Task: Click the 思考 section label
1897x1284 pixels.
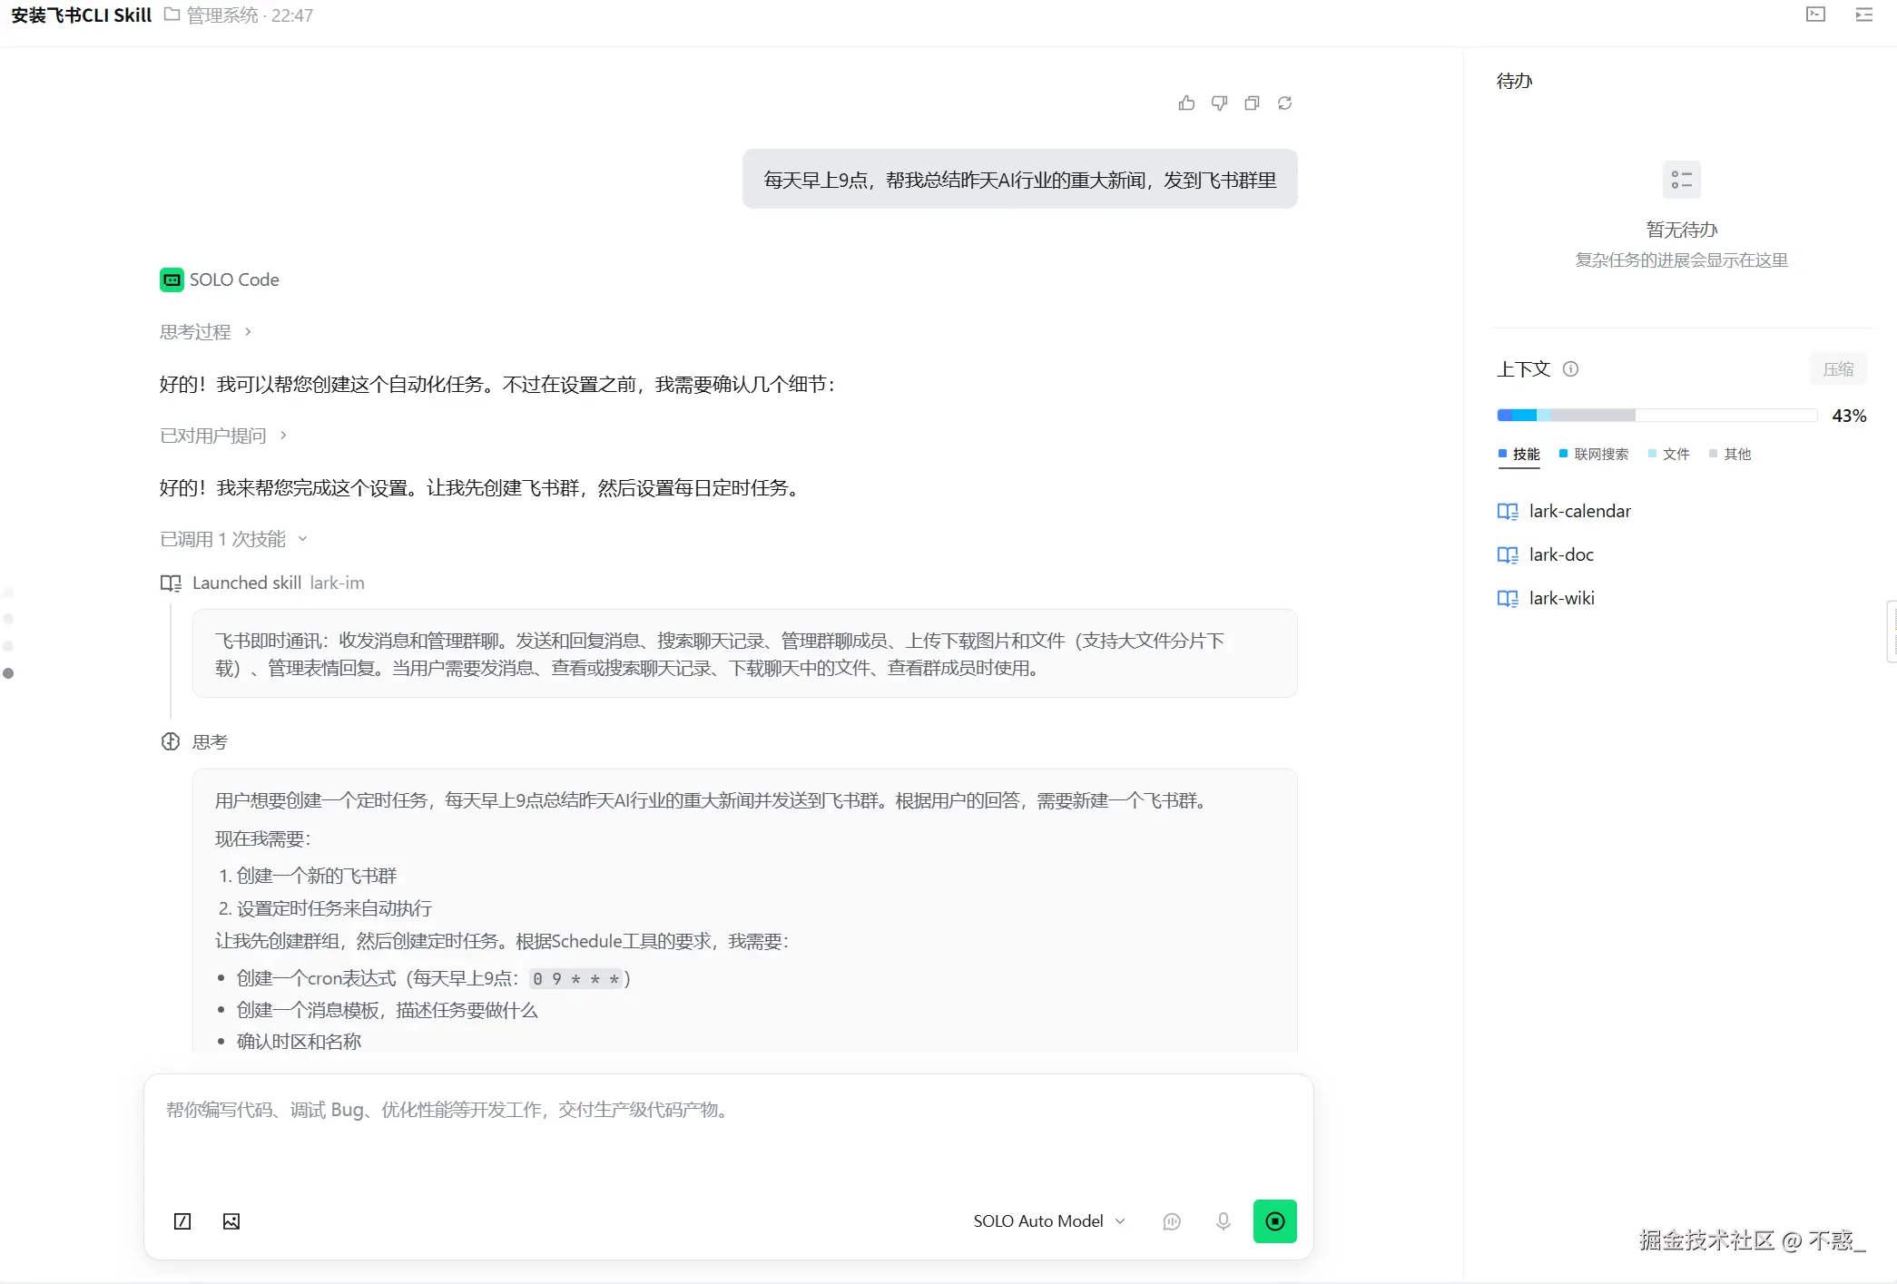Action: [210, 742]
